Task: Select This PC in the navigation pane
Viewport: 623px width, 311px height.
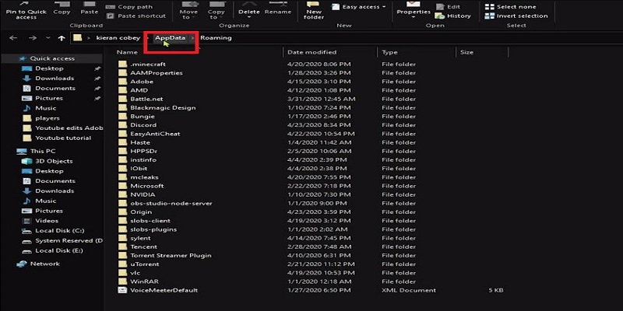Action: (43, 151)
